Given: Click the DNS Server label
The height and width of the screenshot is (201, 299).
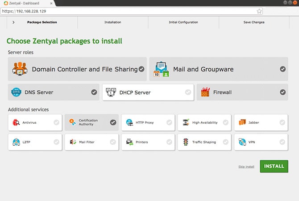Looking at the screenshot, I should 39,92.
